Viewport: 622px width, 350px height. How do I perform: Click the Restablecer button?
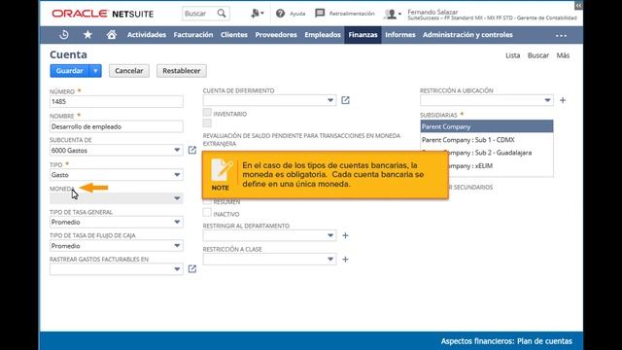coord(182,71)
